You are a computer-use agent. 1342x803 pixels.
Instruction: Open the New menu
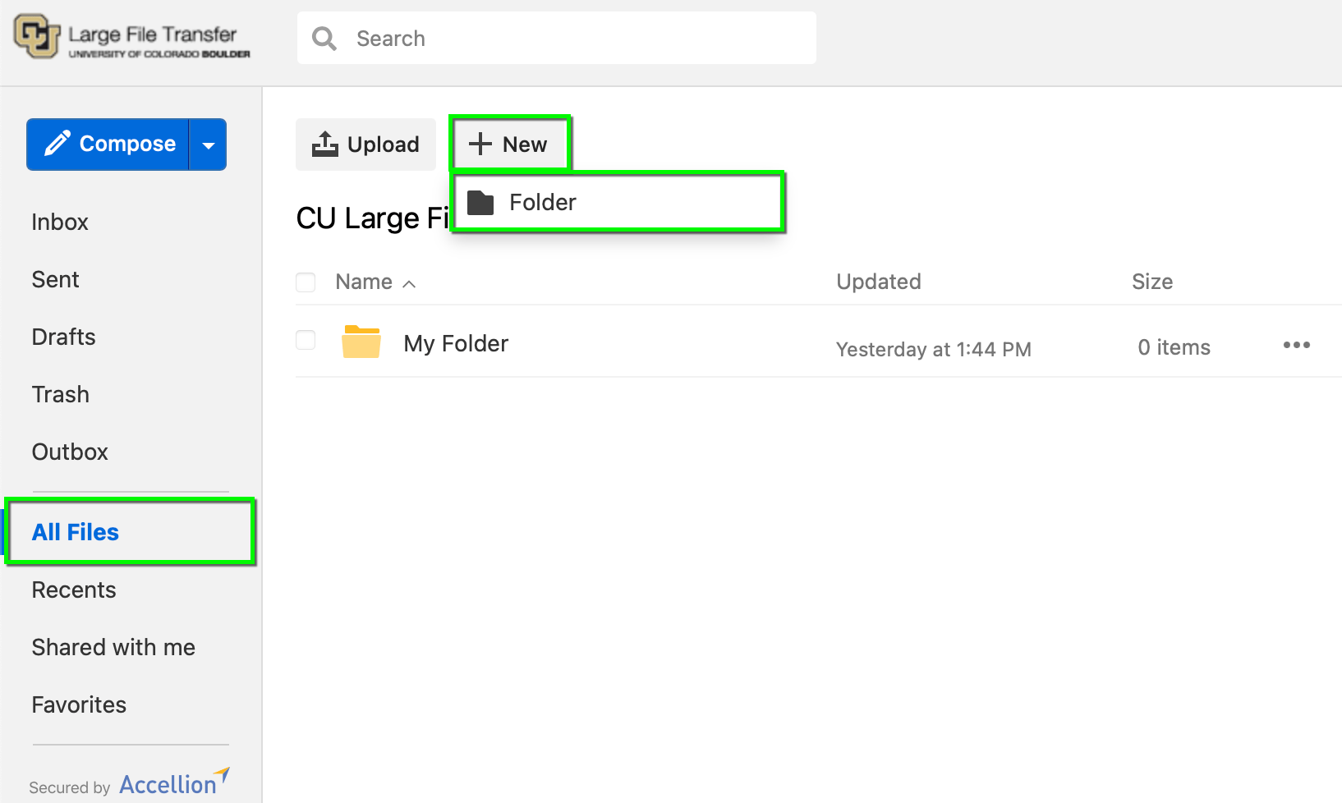510,143
